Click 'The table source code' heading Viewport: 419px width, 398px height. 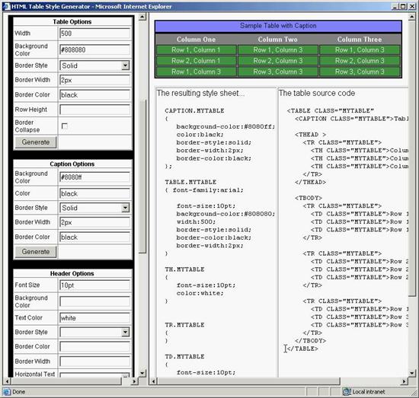[x=317, y=93]
